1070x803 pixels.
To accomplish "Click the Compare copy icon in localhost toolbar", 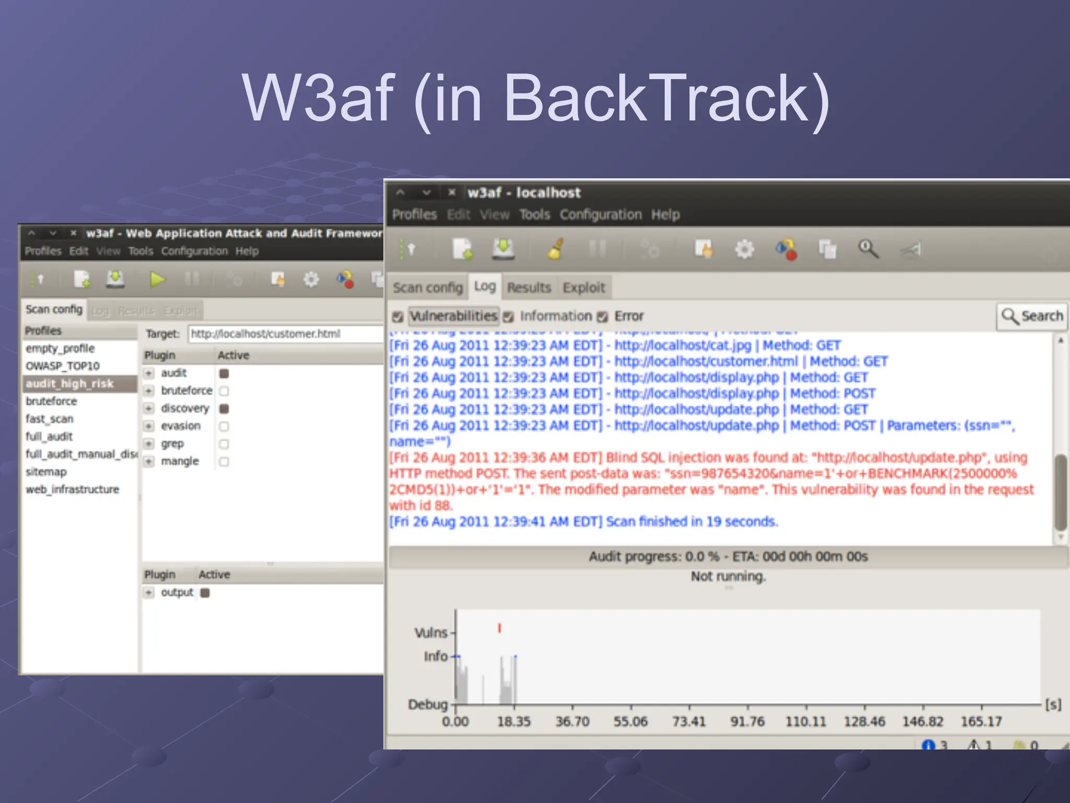I will (x=827, y=249).
